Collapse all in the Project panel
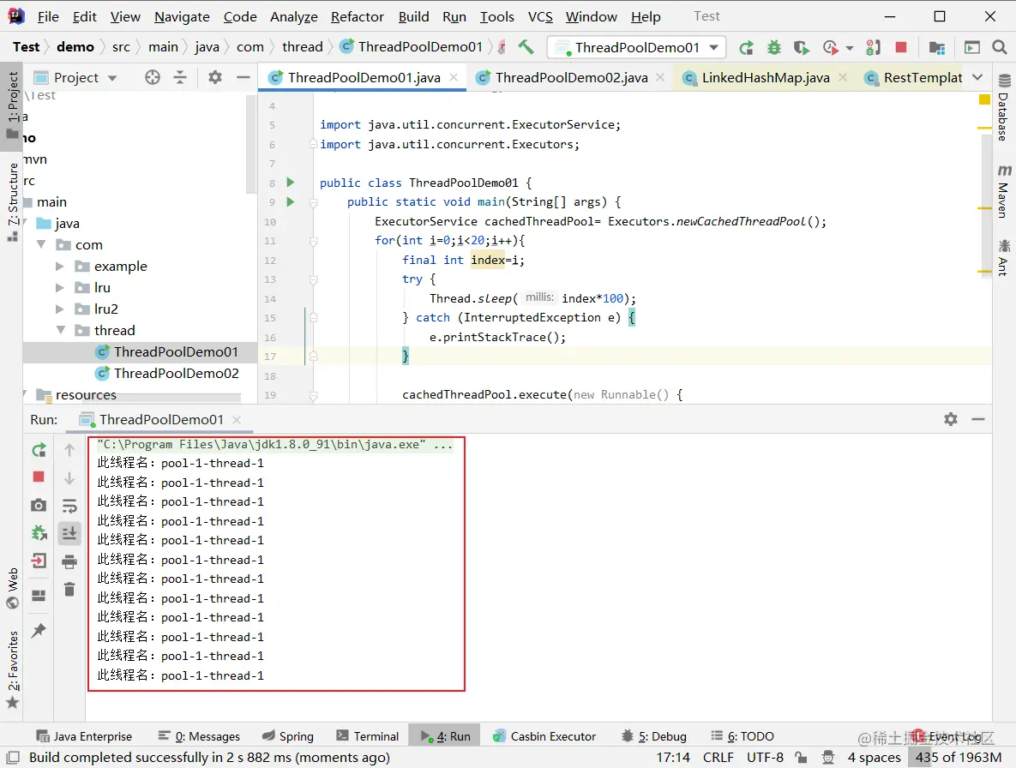 click(180, 78)
